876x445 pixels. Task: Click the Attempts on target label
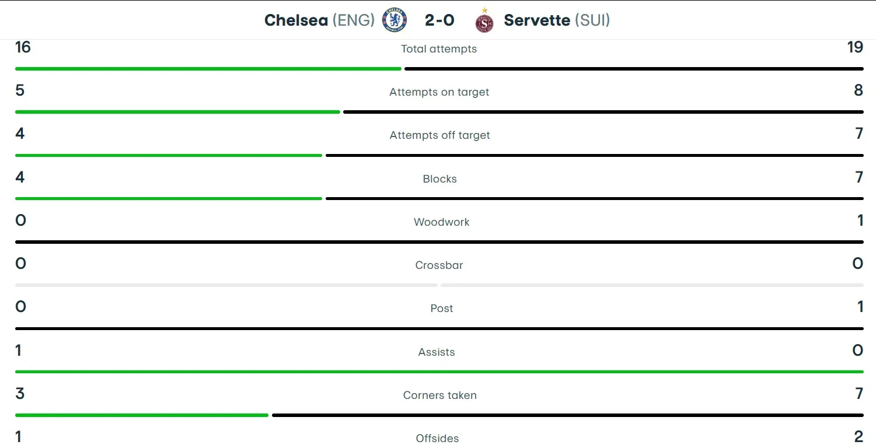click(439, 92)
